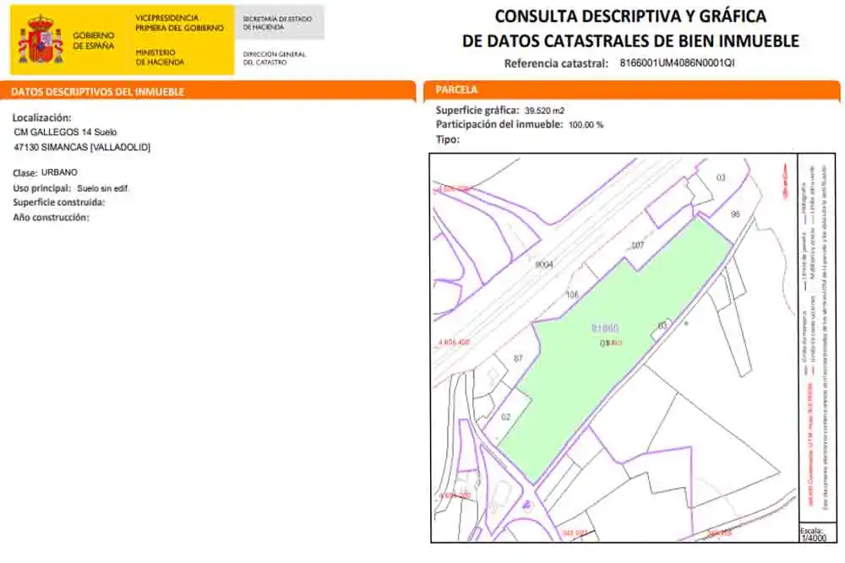The height and width of the screenshot is (563, 845).
Task: Click the Spanish coat of arms logo
Action: 41,41
